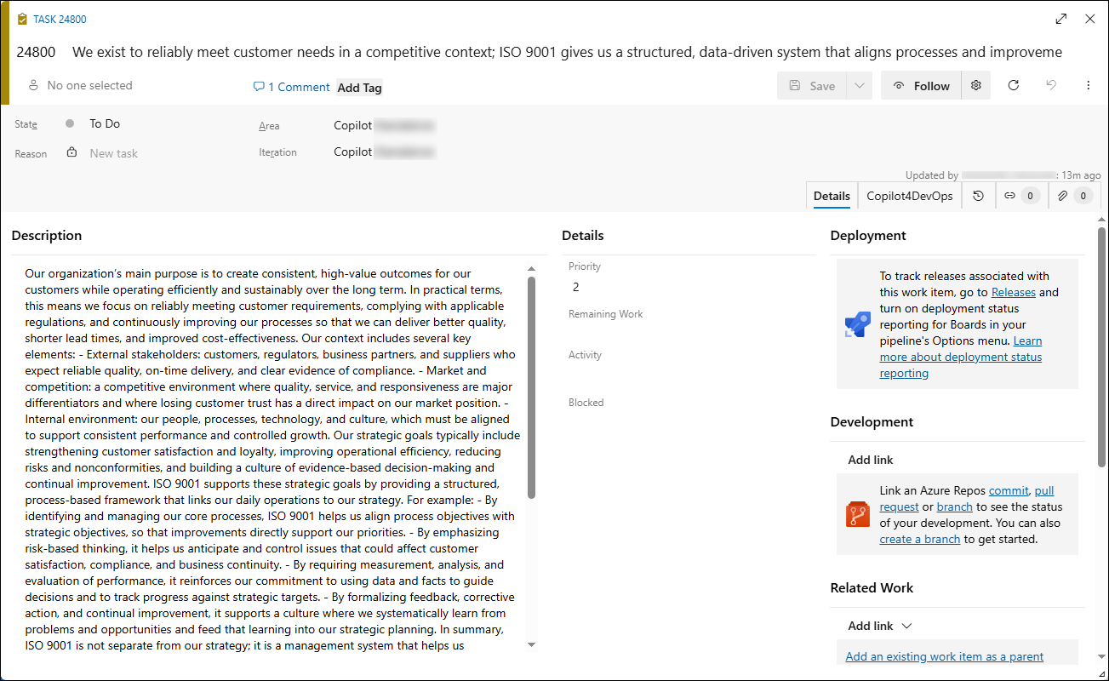Screen dimensions: 1109x681
Task: Open the History tab clock icon
Action: coord(978,196)
